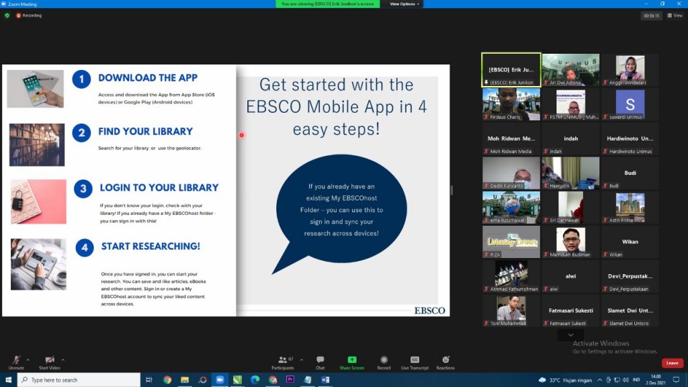Open the weather widget showing 33°C
The width and height of the screenshot is (688, 387).
(x=565, y=380)
